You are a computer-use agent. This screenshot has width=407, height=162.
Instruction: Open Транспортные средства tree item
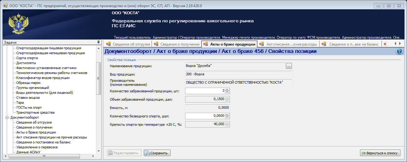(x=35, y=113)
